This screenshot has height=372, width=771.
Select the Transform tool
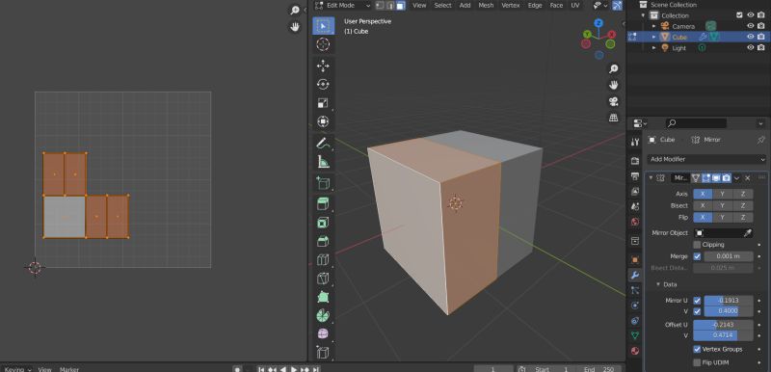[x=323, y=121]
